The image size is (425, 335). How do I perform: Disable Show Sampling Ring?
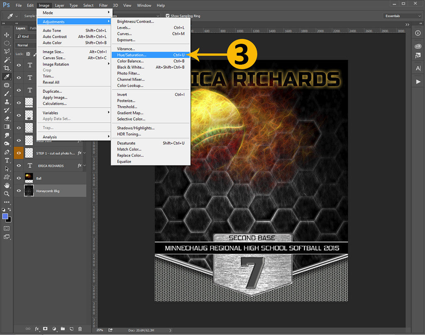tap(168, 16)
